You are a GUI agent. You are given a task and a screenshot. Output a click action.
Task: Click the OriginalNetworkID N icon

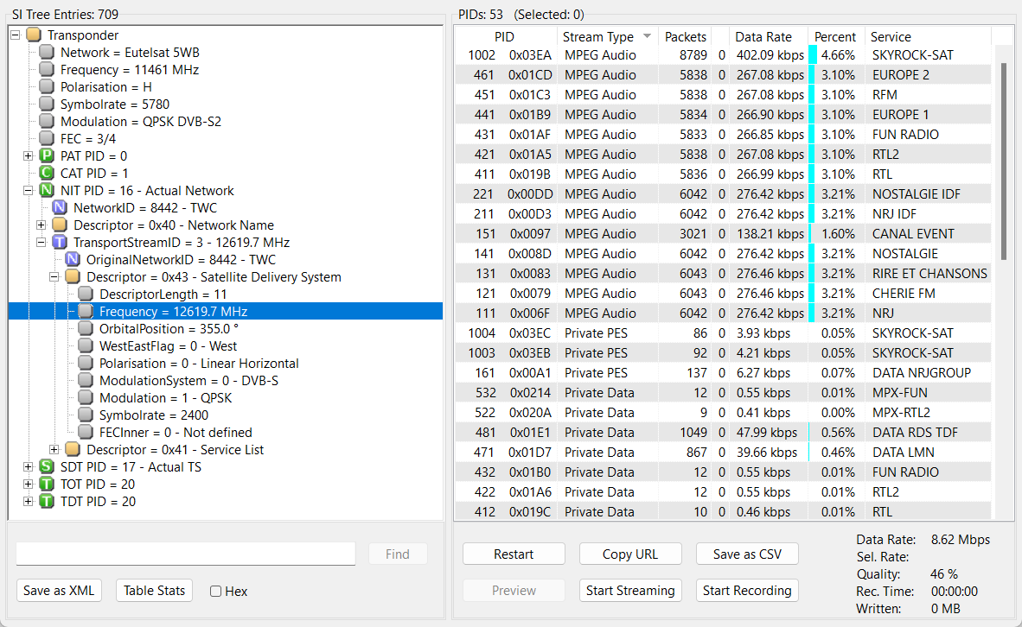(73, 260)
